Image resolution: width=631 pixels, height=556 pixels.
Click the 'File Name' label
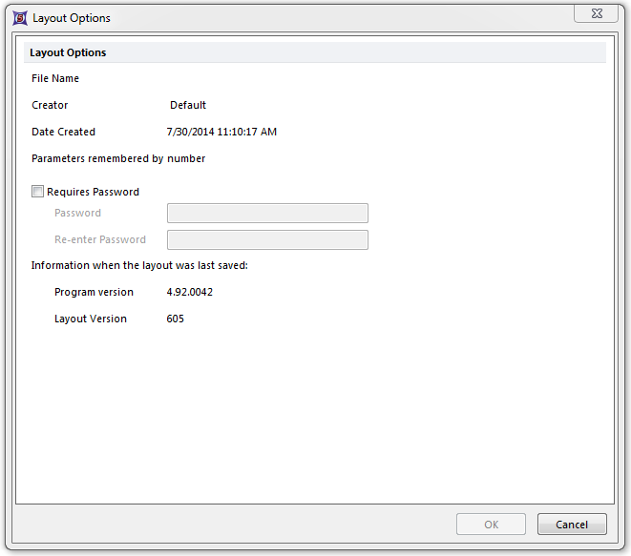tap(55, 78)
